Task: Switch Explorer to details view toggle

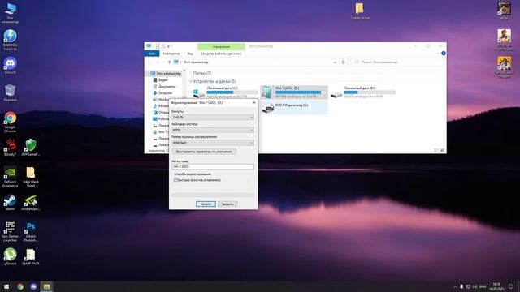Action: click(436, 150)
